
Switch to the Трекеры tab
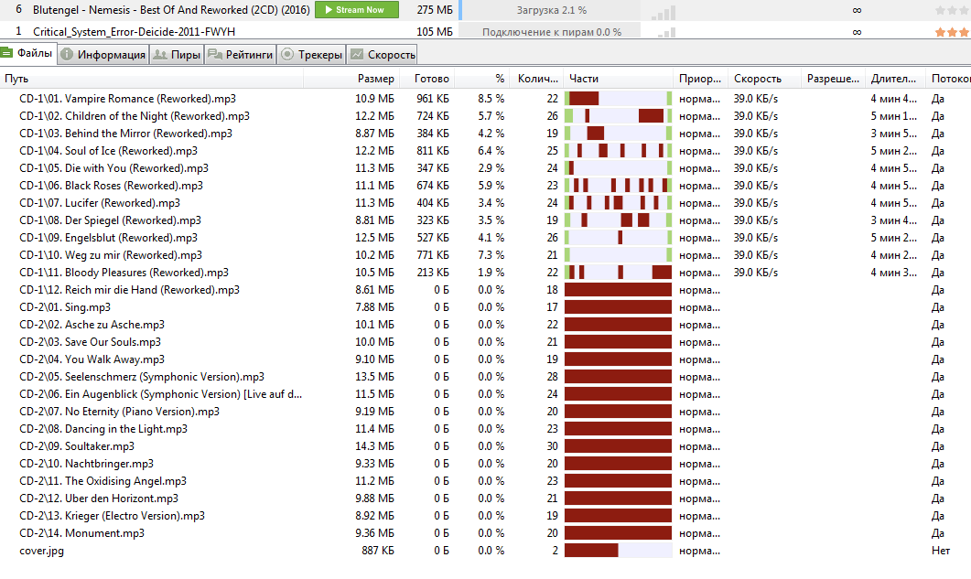(x=311, y=55)
